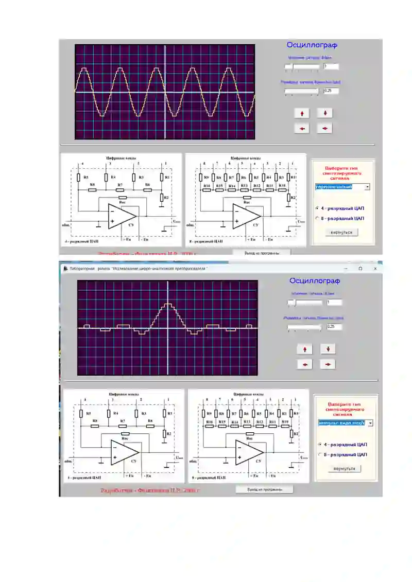
Task: Click the 8-разрядный ЦАП schematic in upper screenshot
Action: click(246, 200)
